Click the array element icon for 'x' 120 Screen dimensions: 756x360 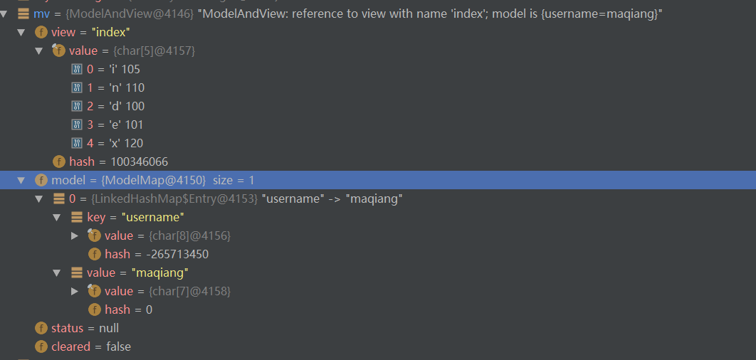coord(77,143)
